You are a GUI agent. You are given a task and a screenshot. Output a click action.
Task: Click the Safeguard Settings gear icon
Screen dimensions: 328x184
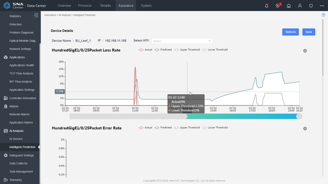point(6,156)
